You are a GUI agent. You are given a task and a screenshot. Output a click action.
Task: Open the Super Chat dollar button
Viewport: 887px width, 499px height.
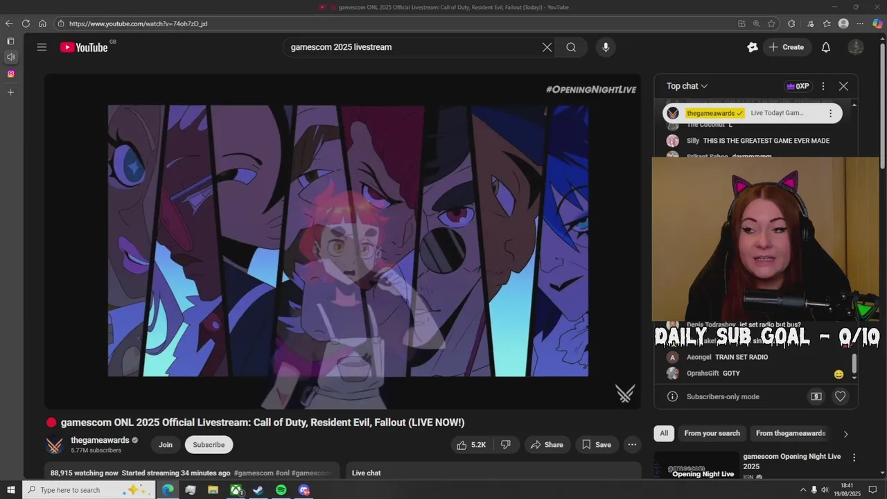[816, 396]
